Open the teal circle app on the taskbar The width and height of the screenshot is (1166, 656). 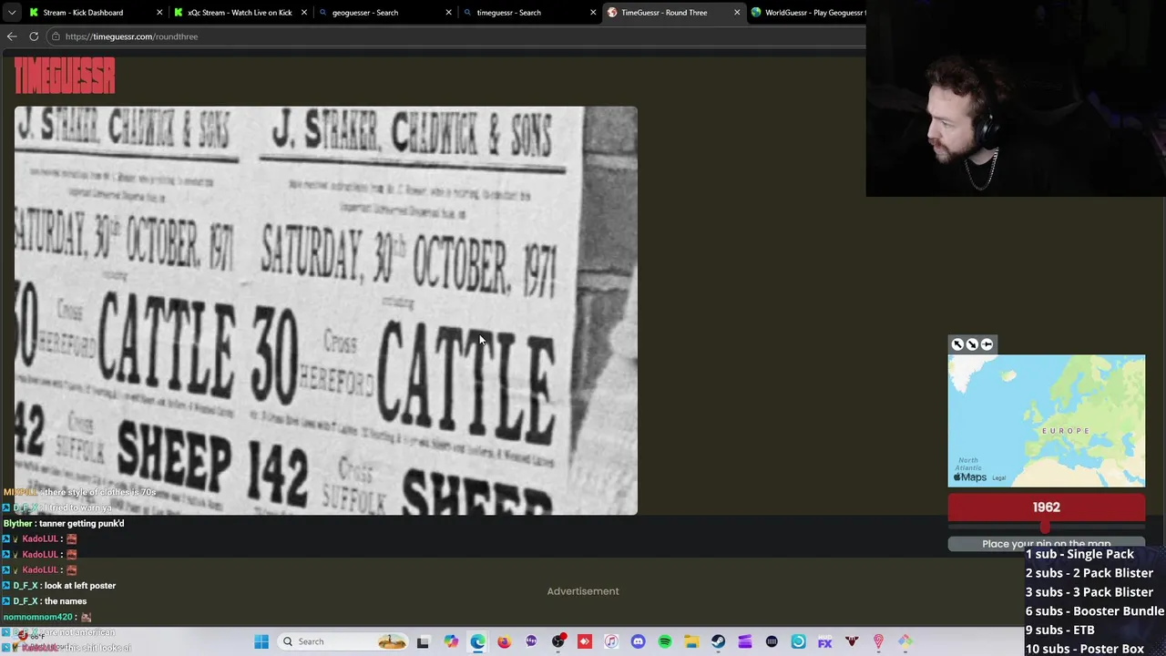pos(798,641)
